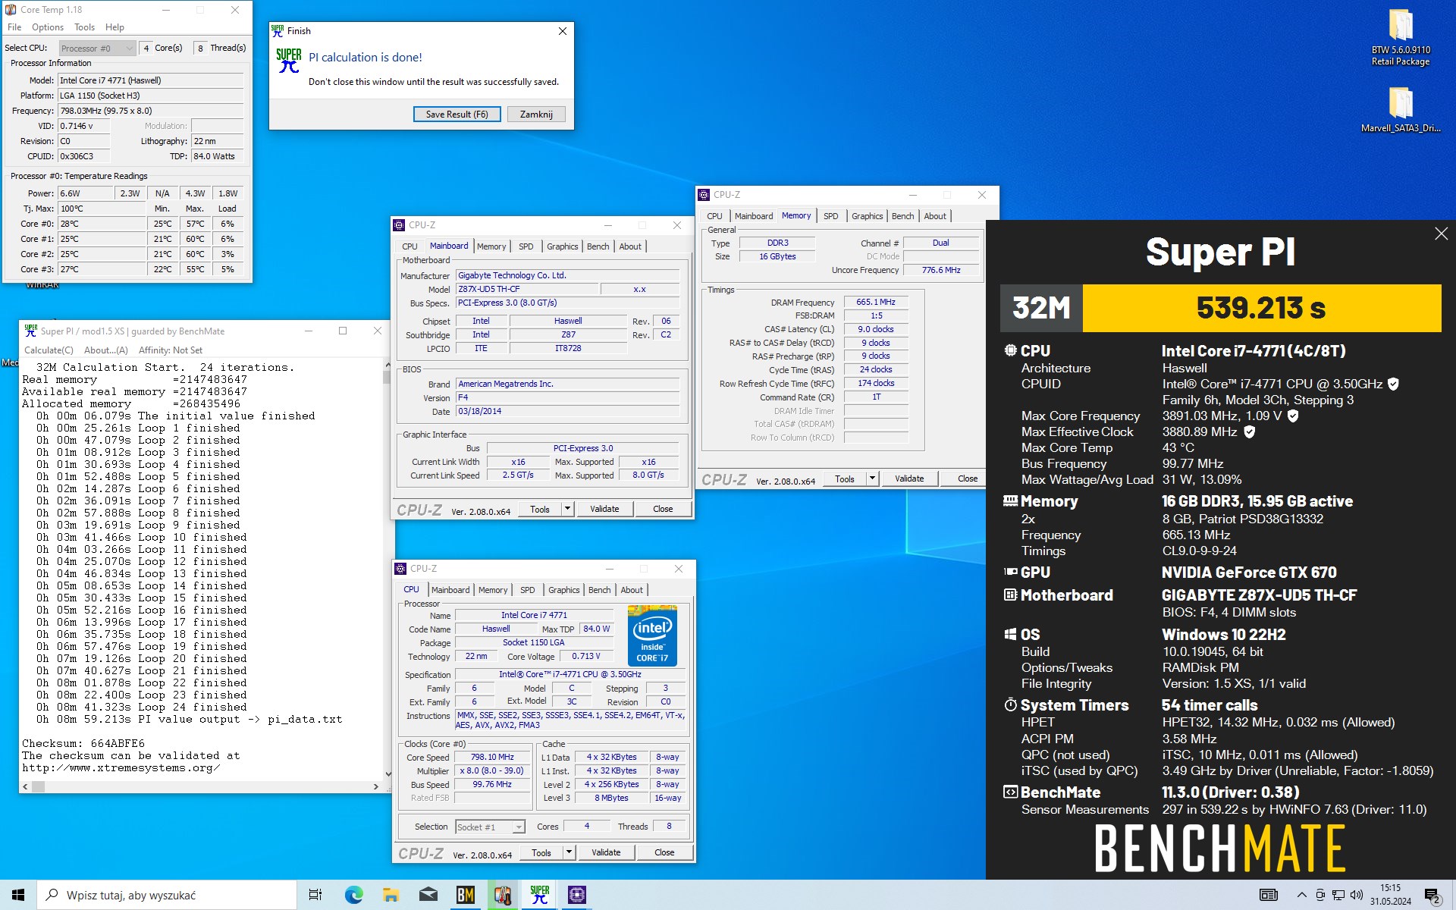Click the CPU-Z Mainboard window title icon
The height and width of the screenshot is (910, 1456).
[400, 225]
